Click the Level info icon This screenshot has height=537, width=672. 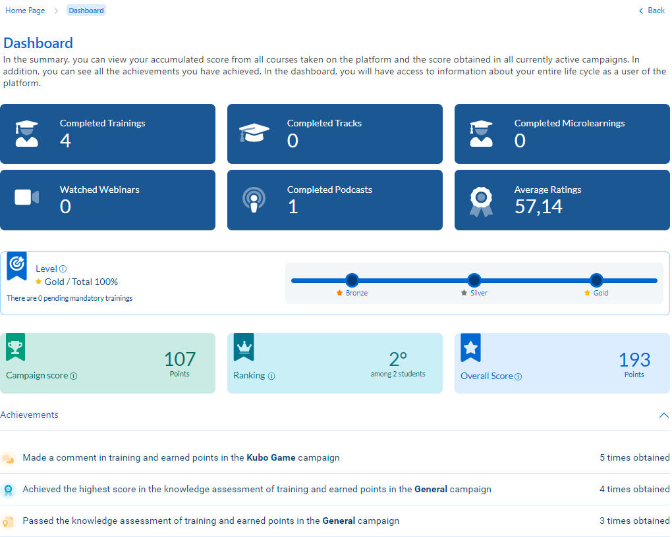pos(63,268)
